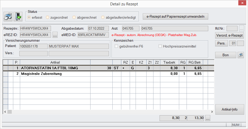Click the exit door icon

[x=18, y=17]
